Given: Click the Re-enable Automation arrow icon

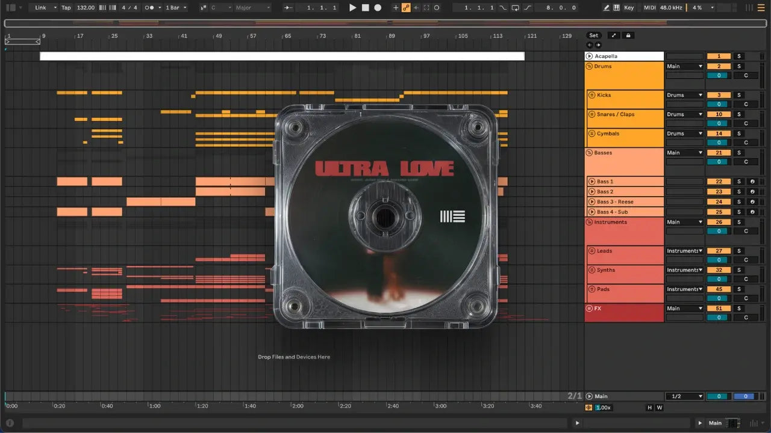Looking at the screenshot, I should pos(416,8).
